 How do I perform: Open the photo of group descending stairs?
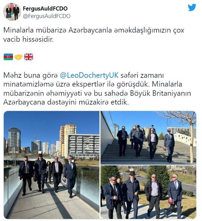149,138
